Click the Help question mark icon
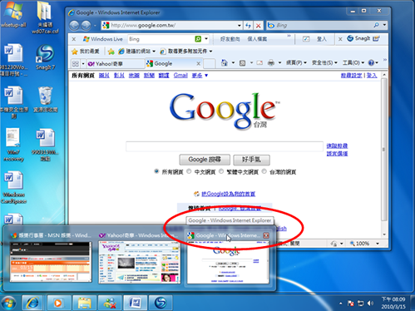Viewport: 415px width, 311px height. pyautogui.click(x=371, y=63)
